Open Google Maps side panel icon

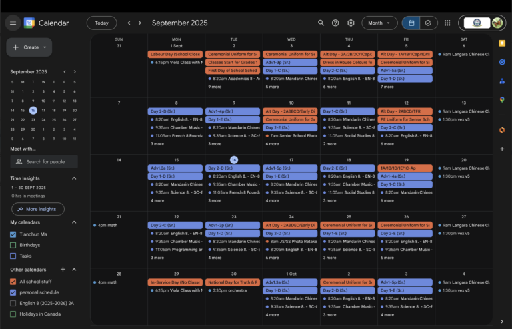pyautogui.click(x=502, y=100)
